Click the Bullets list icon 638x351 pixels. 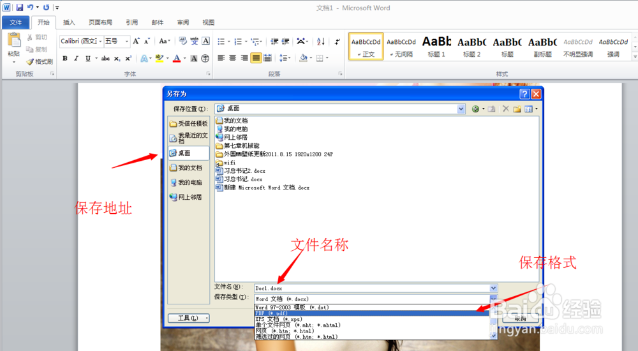click(x=221, y=41)
